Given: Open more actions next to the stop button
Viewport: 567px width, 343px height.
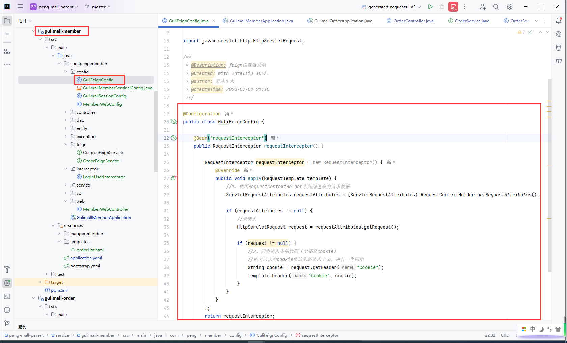Looking at the screenshot, I should point(465,7).
